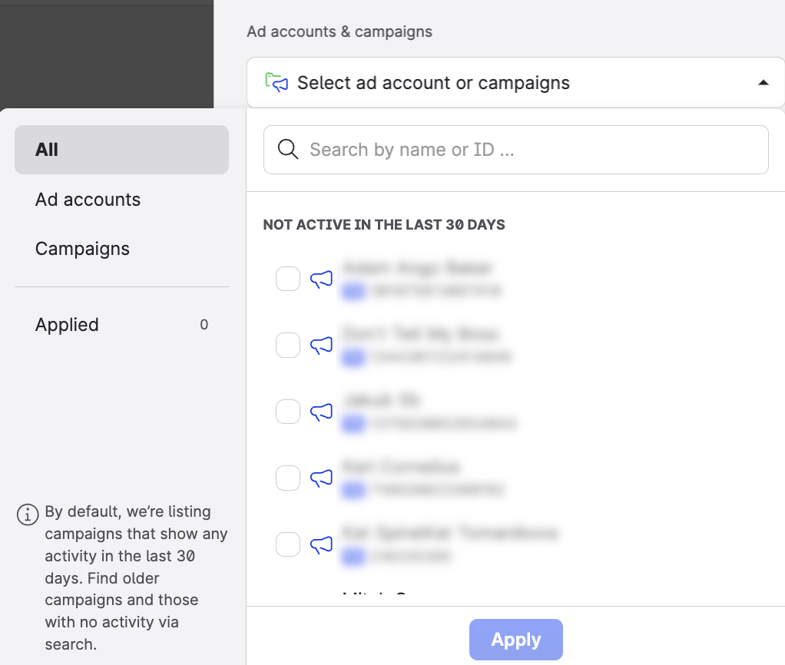The width and height of the screenshot is (785, 665).
Task: Click the info circle icon next to the campaigns note
Action: click(28, 514)
